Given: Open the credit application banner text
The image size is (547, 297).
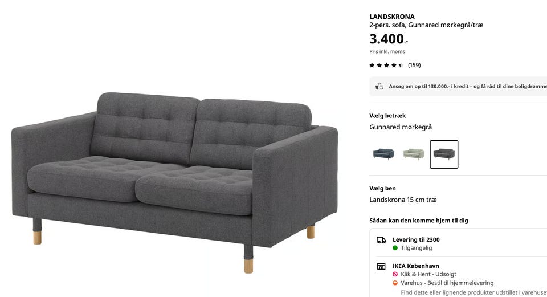Looking at the screenshot, I should tap(468, 86).
